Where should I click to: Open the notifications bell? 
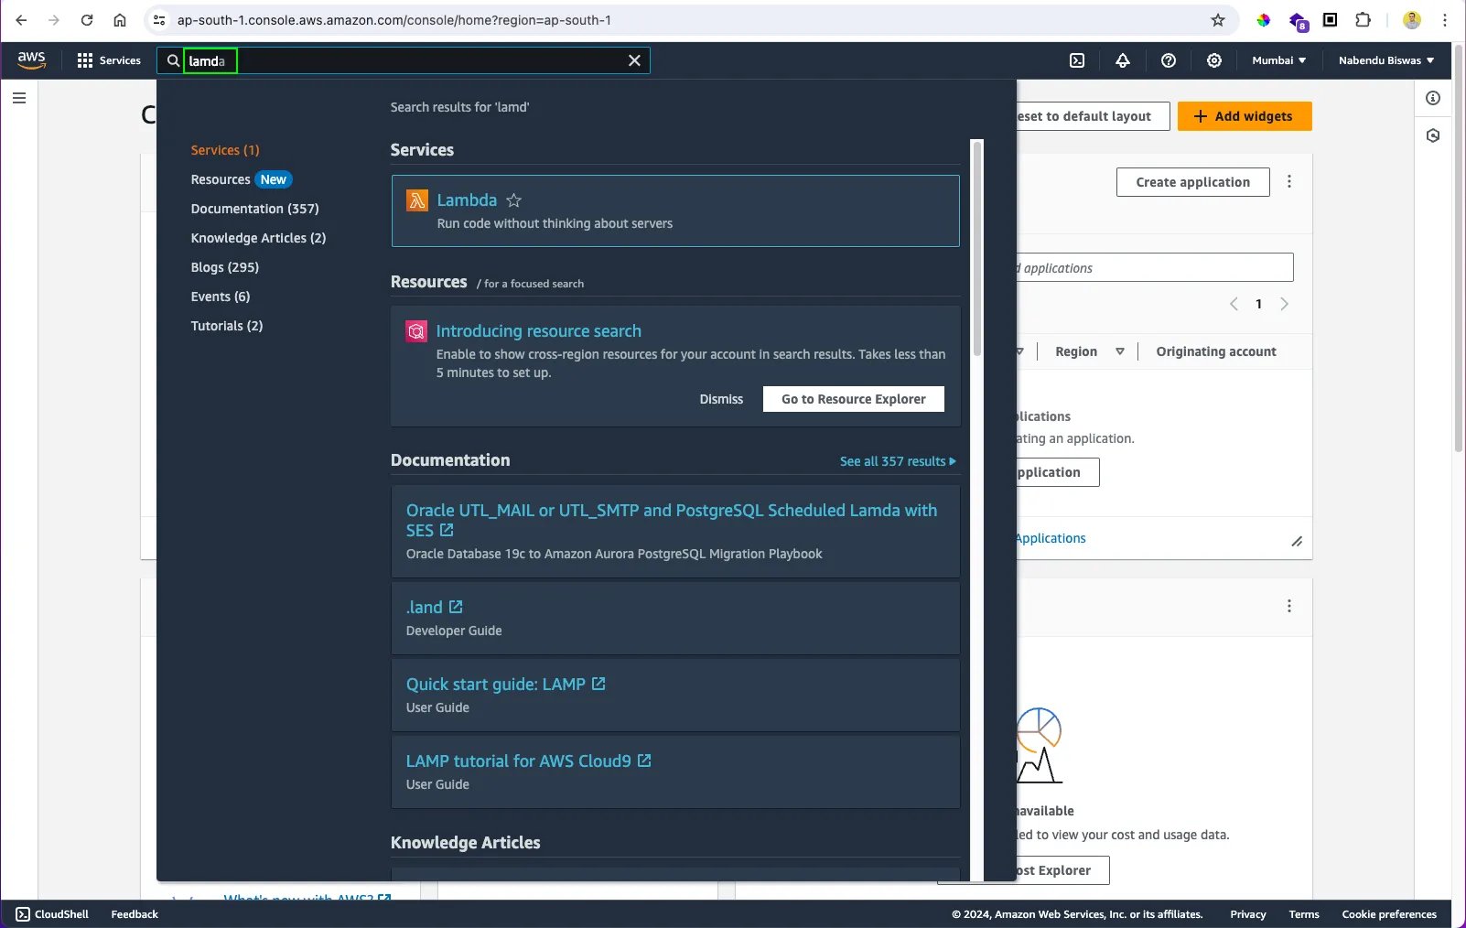pos(1123,60)
